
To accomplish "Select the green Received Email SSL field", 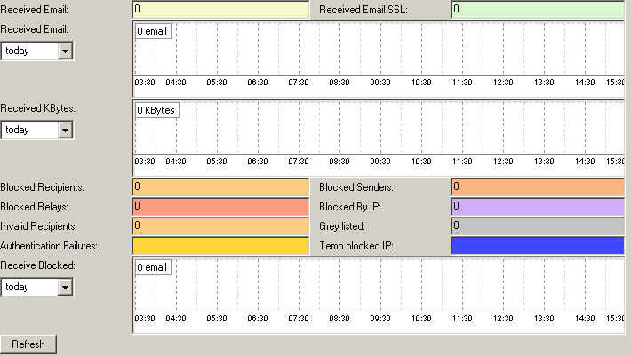I will pos(539,10).
